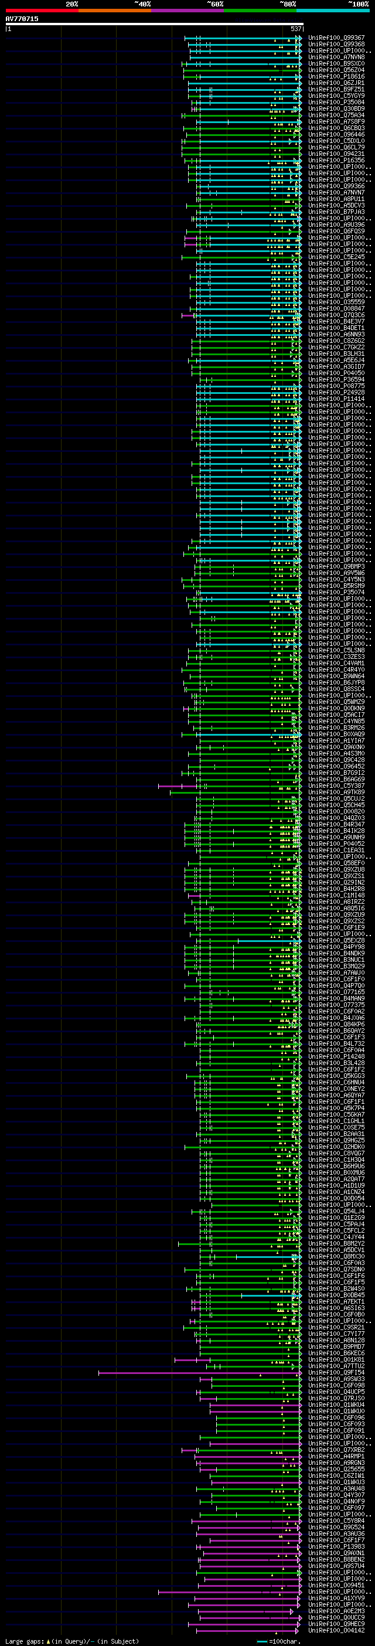The image size is (375, 1646).
Task: Select hit label UniRef100_C5YGY9
Action: click(336, 96)
